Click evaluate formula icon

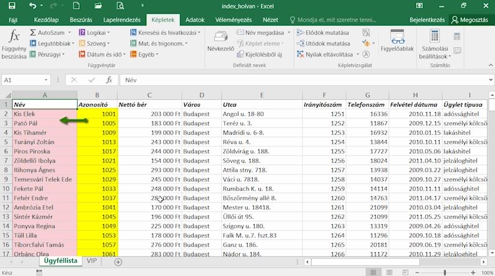(366, 54)
